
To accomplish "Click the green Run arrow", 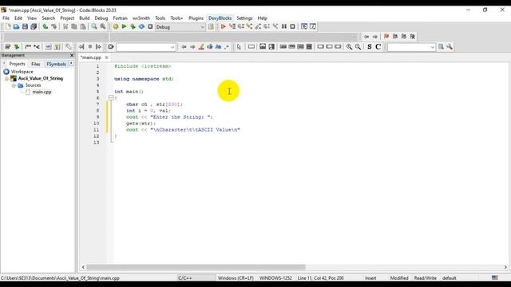I will [125, 26].
